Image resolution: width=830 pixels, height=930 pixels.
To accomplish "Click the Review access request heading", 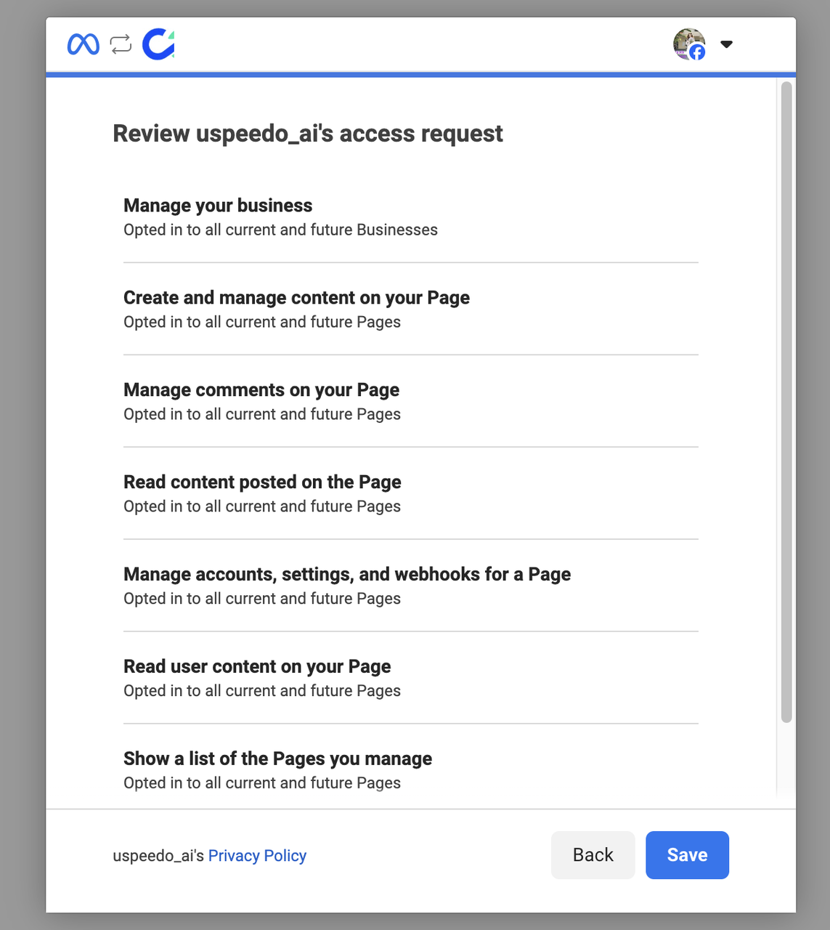I will point(307,133).
